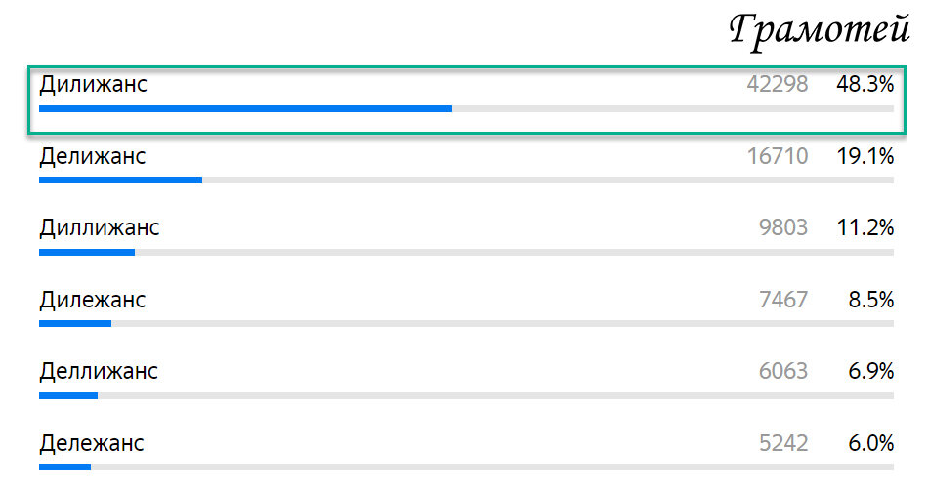Image resolution: width=928 pixels, height=489 pixels.
Task: Click the vote count 5242
Action: tap(783, 443)
